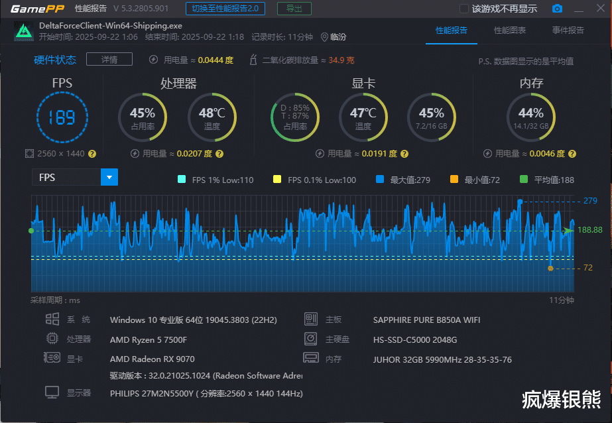This screenshot has width=612, height=423.
Task: Click the driver version 32.0.21025.1024 text
Action: point(206,376)
